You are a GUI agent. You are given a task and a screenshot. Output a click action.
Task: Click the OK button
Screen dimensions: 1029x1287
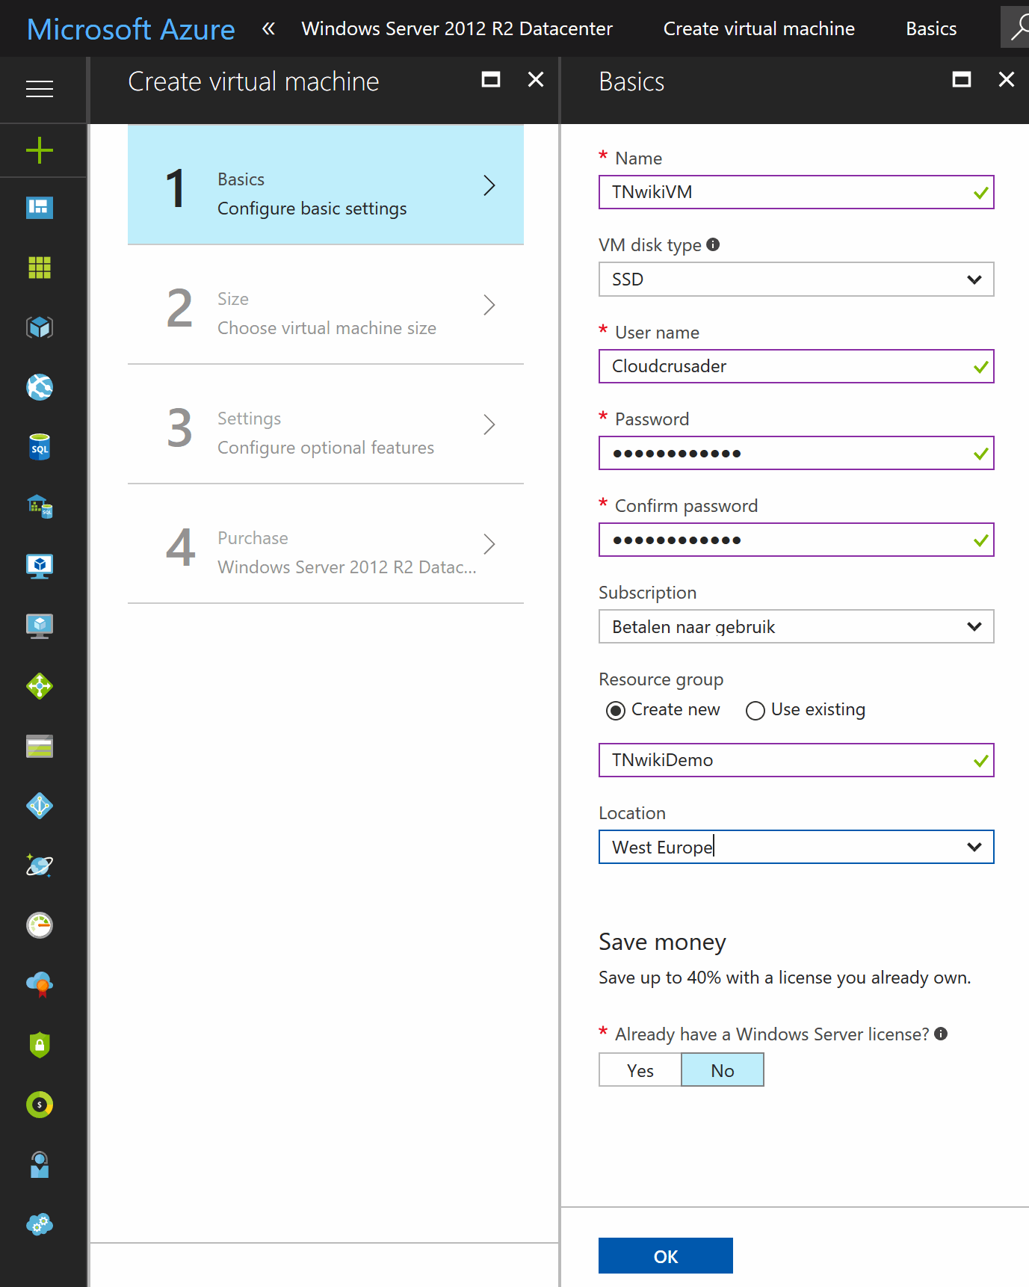click(666, 1256)
